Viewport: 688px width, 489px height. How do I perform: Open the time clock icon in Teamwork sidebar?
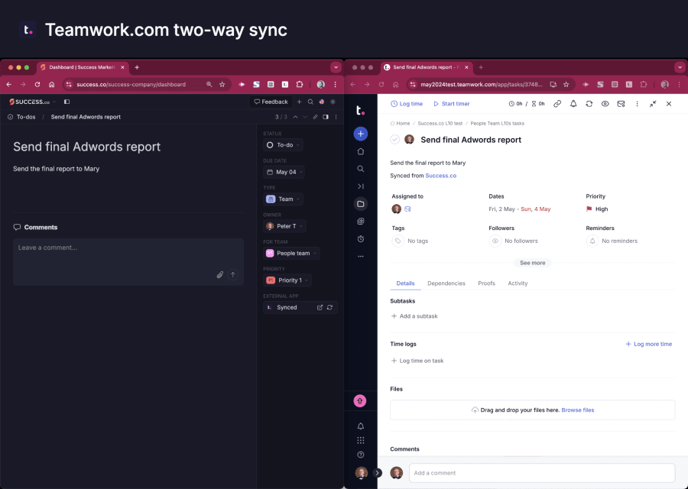pyautogui.click(x=360, y=239)
